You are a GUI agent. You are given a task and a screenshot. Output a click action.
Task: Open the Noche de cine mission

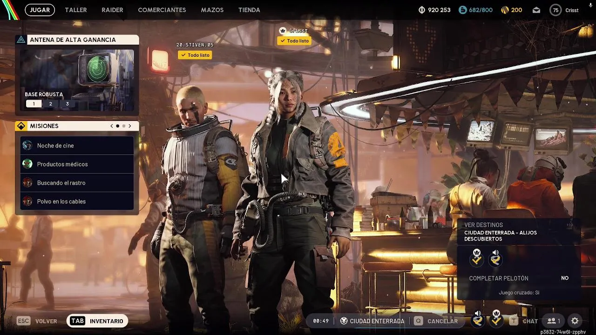[x=77, y=146]
